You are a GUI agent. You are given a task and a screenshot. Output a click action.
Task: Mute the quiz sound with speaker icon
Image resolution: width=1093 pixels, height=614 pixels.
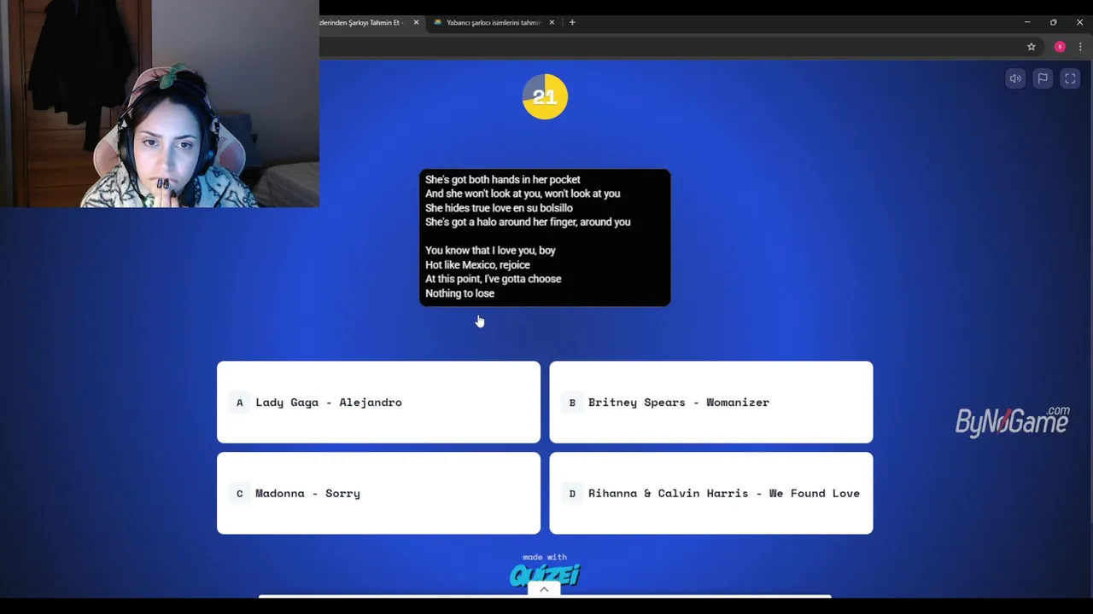point(1015,78)
